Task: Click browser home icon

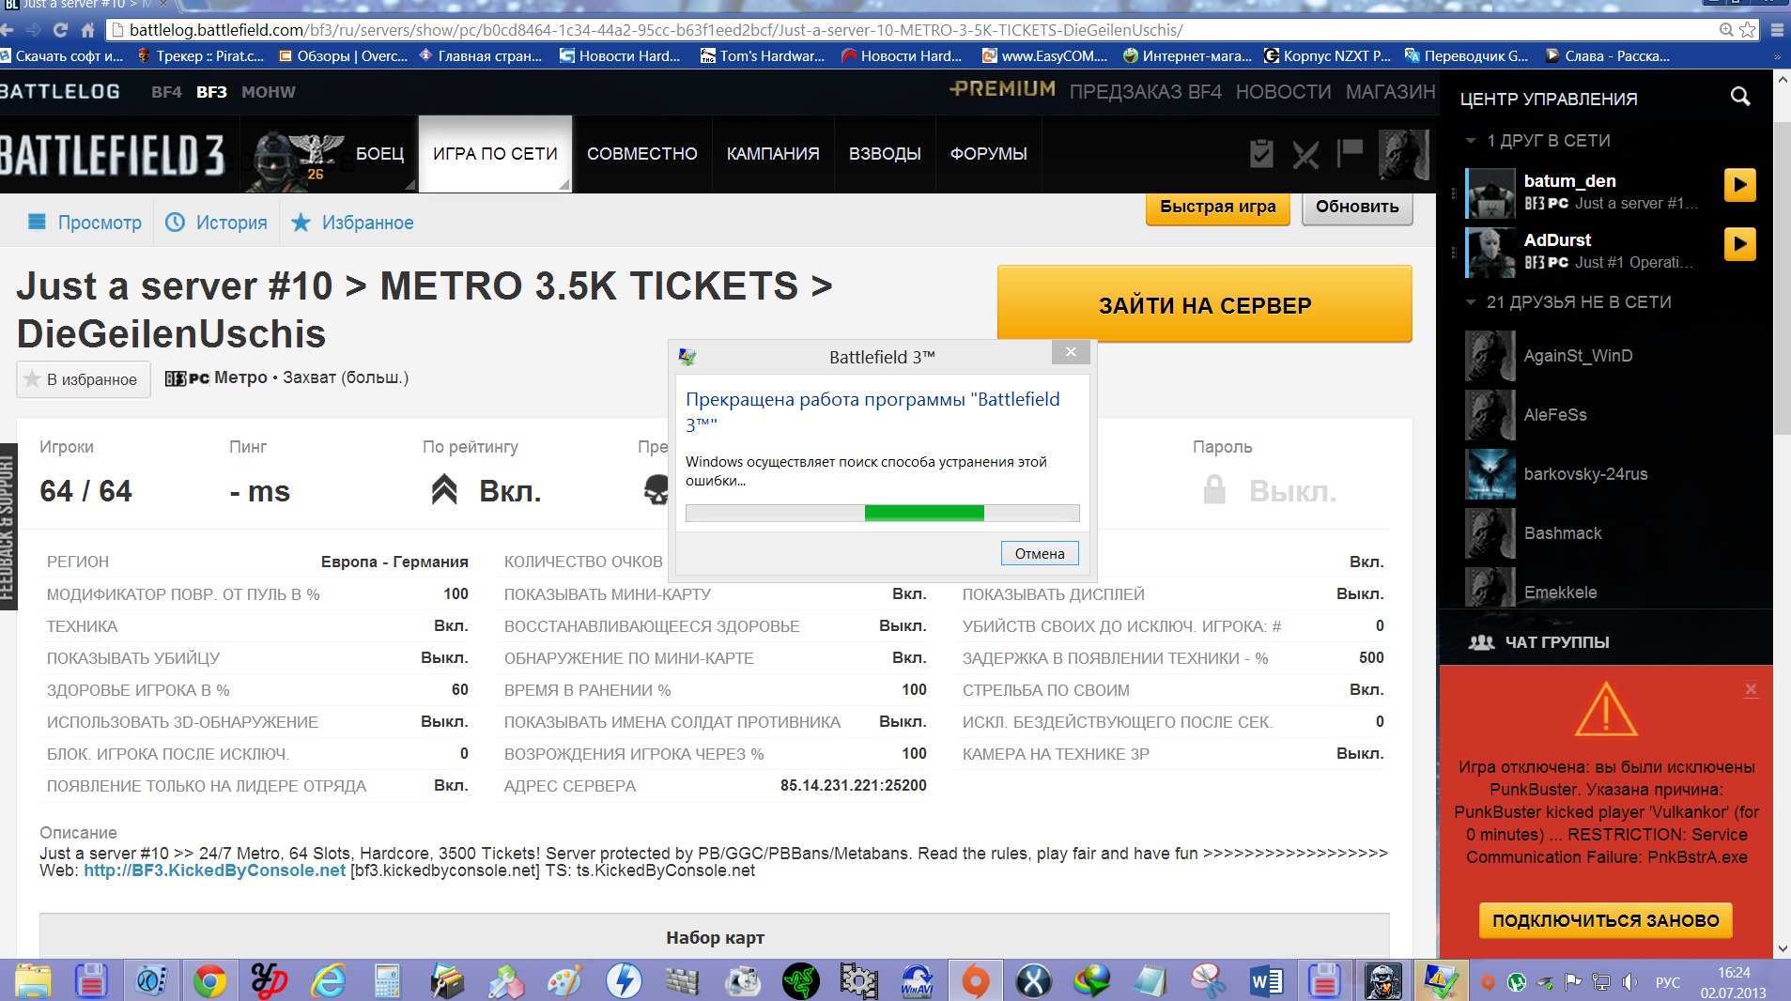Action: [x=87, y=30]
